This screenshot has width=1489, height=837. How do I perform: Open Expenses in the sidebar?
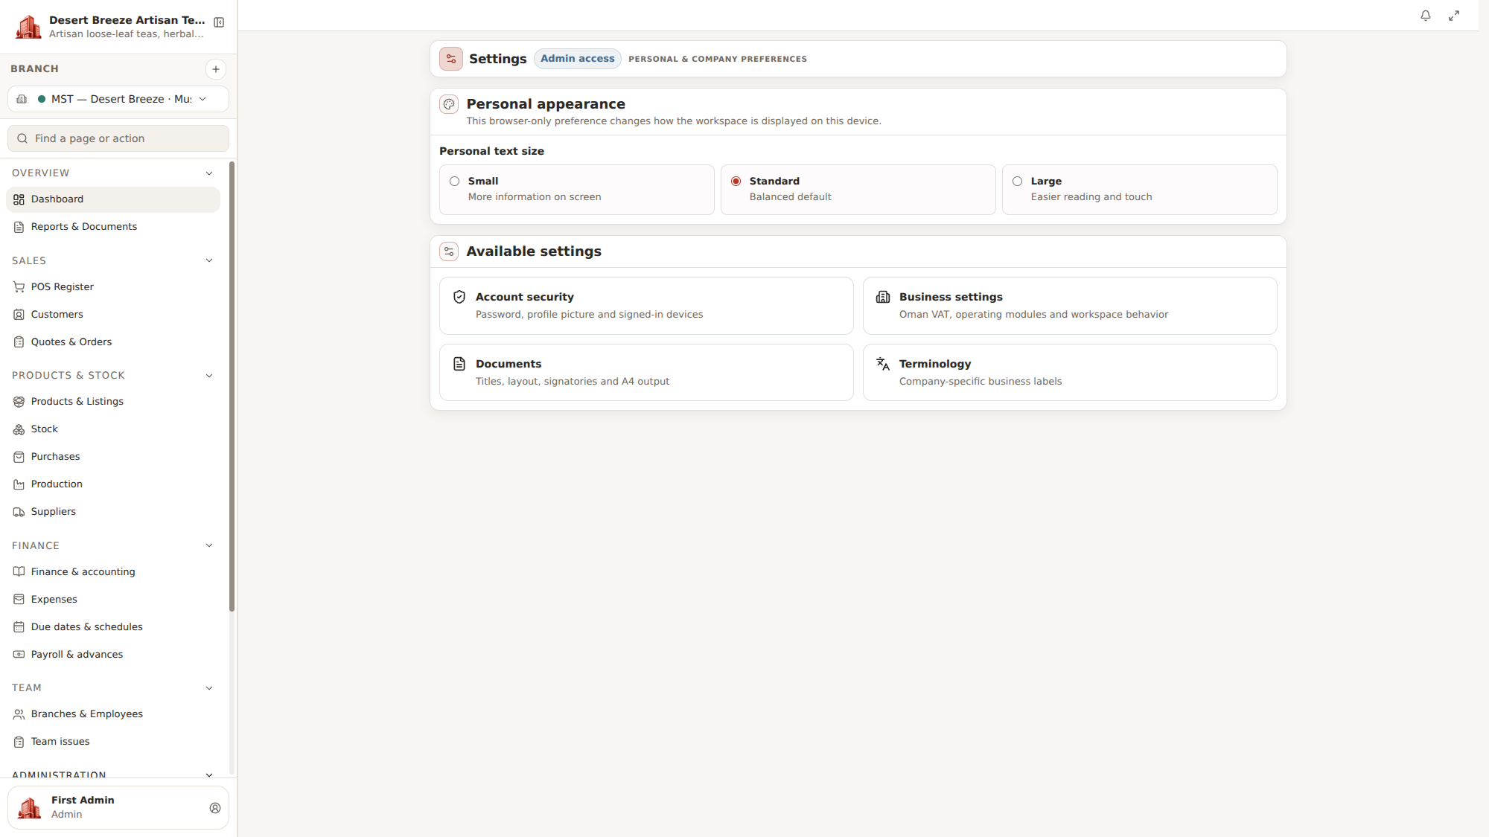click(113, 600)
